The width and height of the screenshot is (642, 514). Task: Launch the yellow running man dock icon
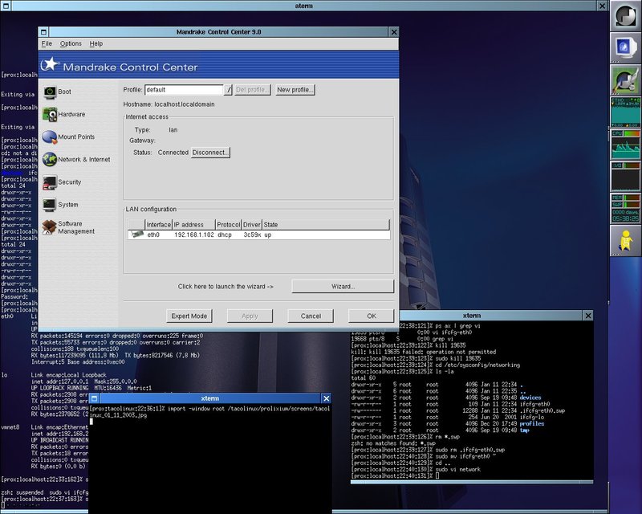pos(625,241)
